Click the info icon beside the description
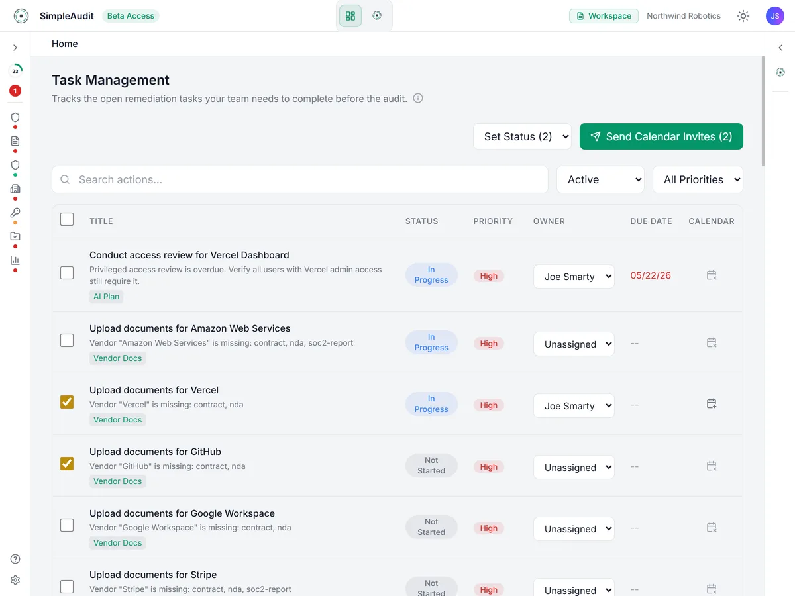Image resolution: width=795 pixels, height=596 pixels. 418,98
